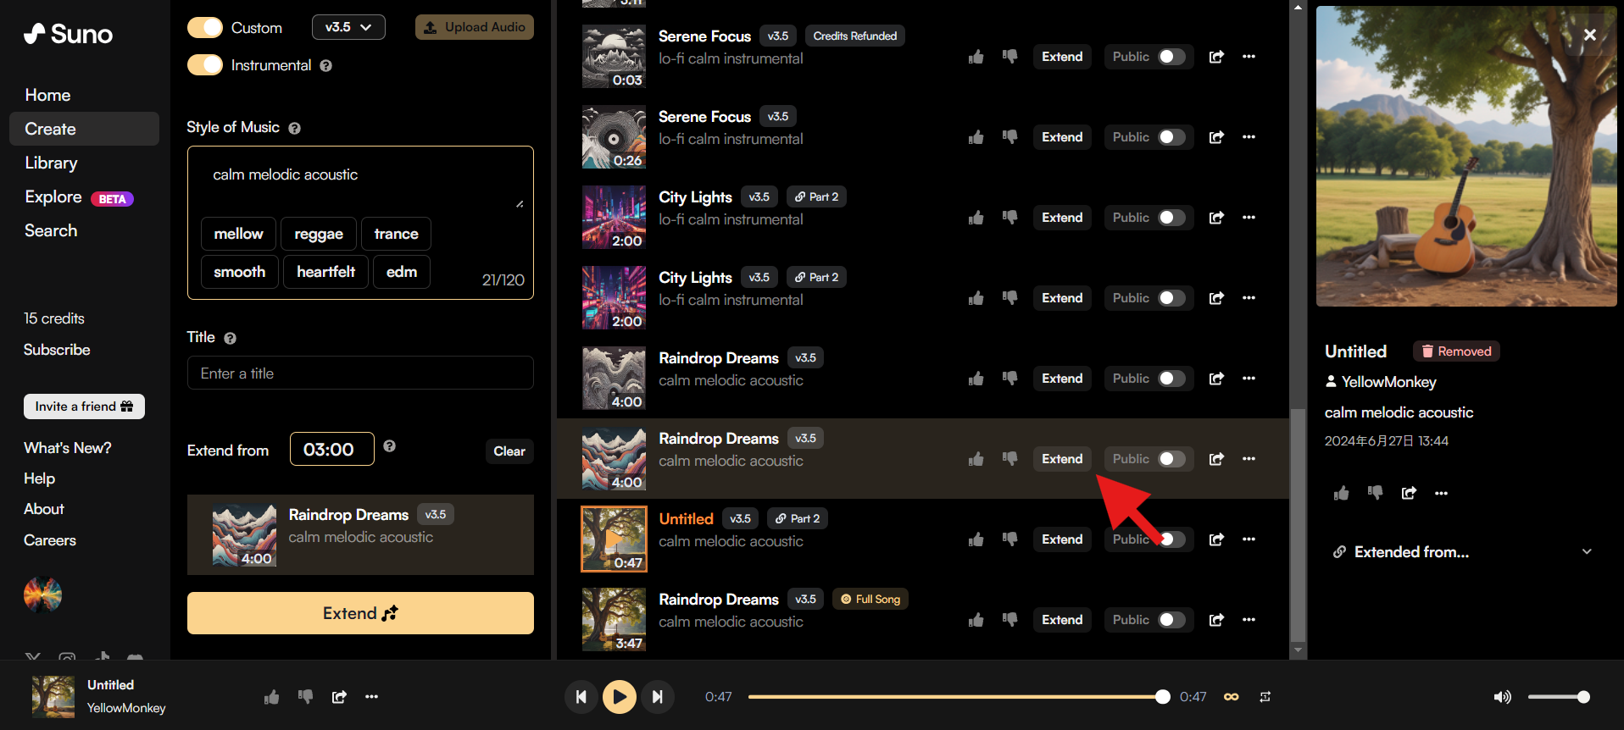Click the play button in the player bar
The width and height of the screenshot is (1624, 730).
click(x=619, y=697)
